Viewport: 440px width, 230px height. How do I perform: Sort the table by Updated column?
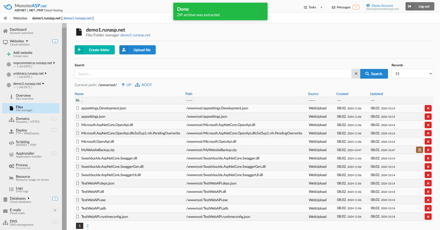376,94
